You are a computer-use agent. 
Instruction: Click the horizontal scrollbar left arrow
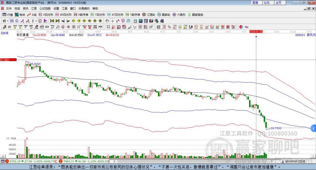[114, 161]
